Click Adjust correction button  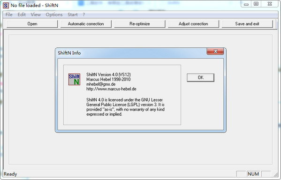point(193,24)
